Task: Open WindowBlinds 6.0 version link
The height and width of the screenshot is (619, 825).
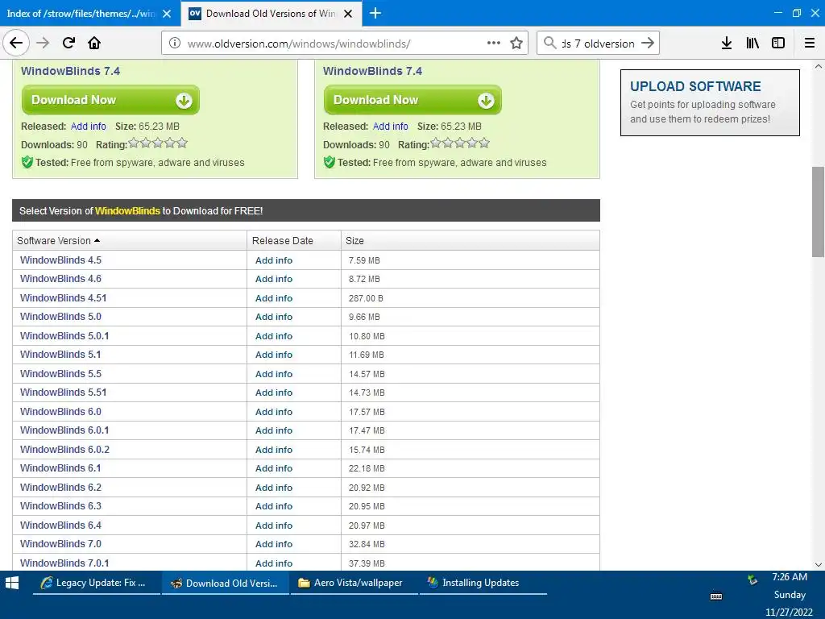Action: click(60, 412)
